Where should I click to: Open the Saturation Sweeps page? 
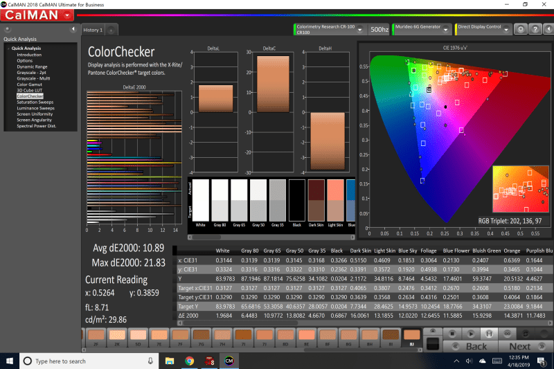[x=35, y=102]
